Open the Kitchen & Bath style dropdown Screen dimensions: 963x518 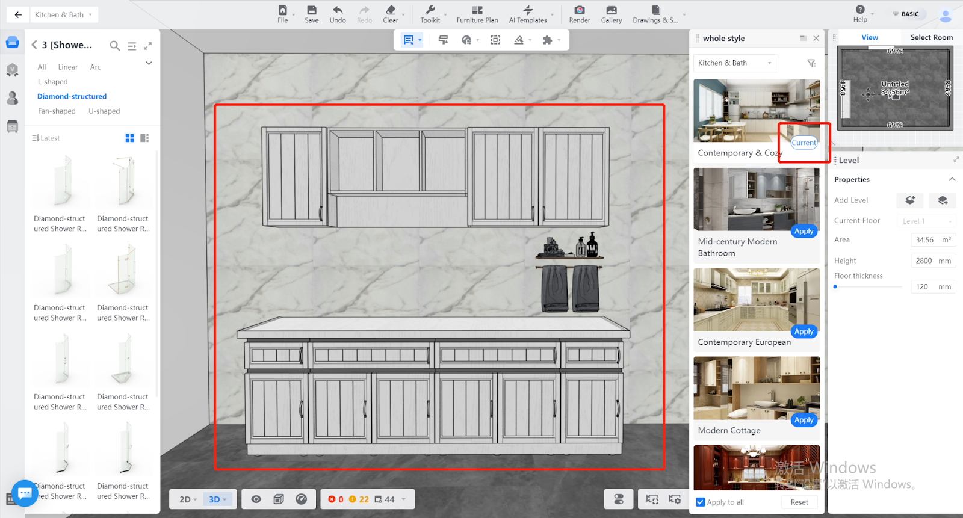pos(735,63)
